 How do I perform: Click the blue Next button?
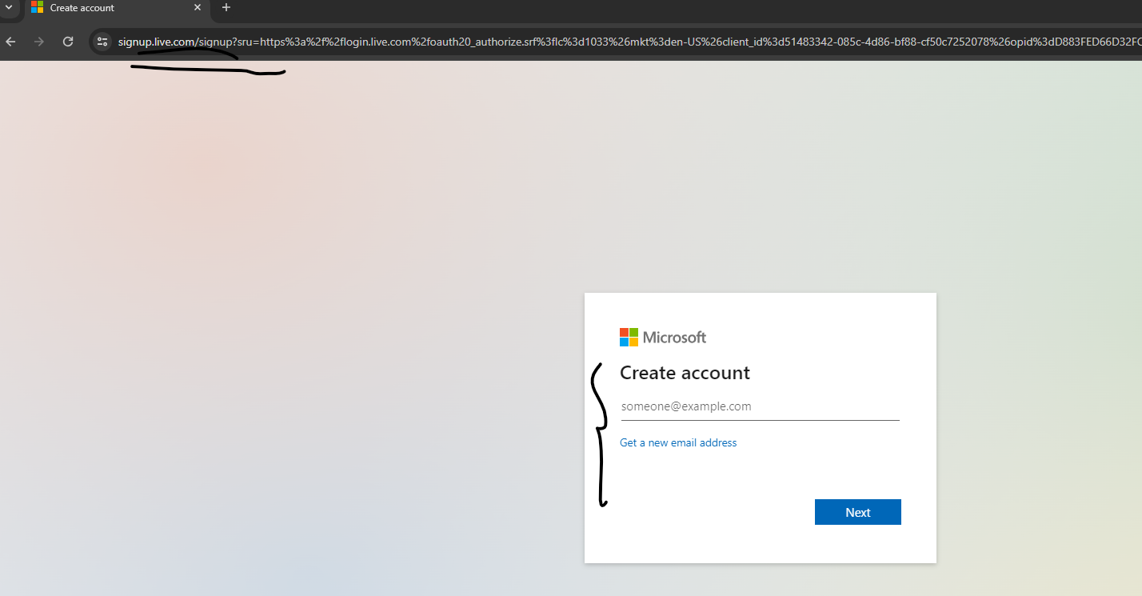click(857, 512)
